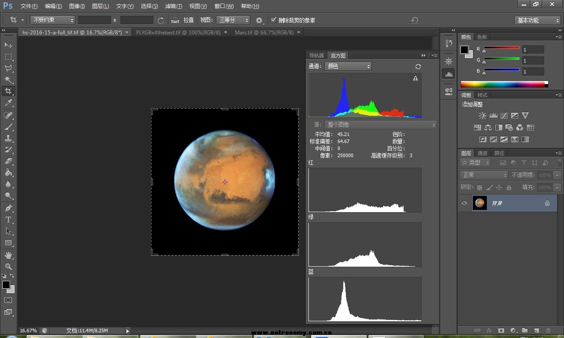
Task: Toggle type layer filter in Layers panel
Action: [524, 162]
